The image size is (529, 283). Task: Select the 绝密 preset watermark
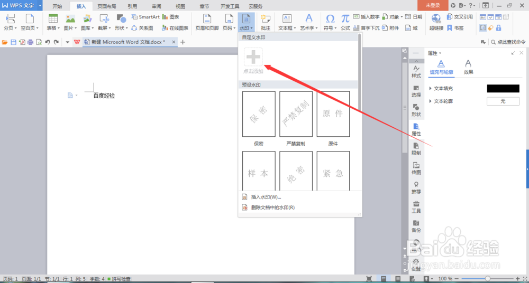click(296, 171)
